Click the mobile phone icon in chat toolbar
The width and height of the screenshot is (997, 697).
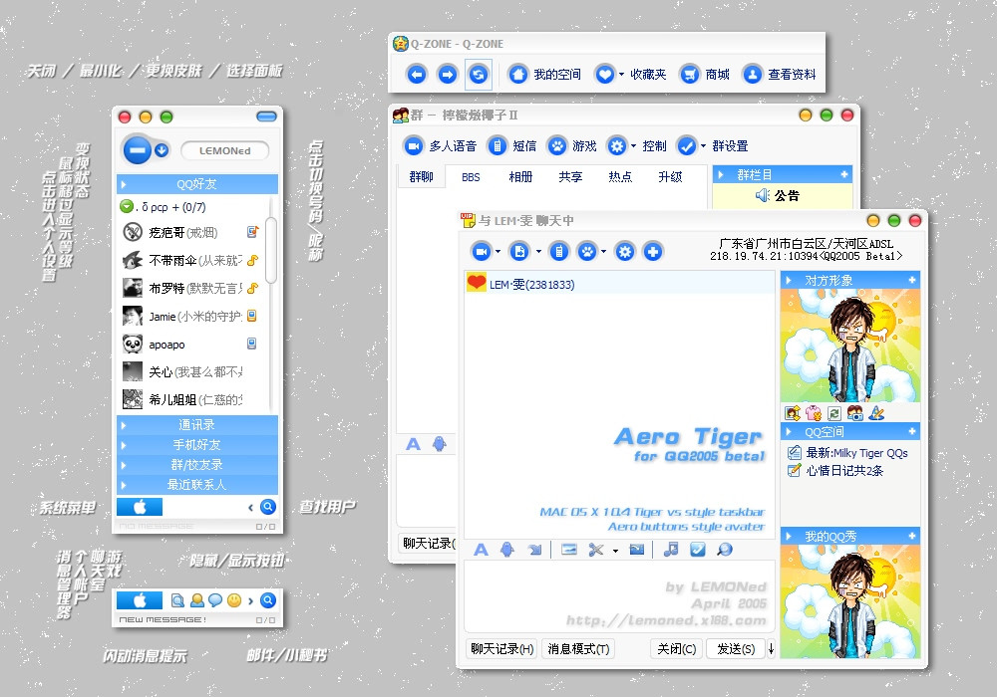pyautogui.click(x=559, y=251)
